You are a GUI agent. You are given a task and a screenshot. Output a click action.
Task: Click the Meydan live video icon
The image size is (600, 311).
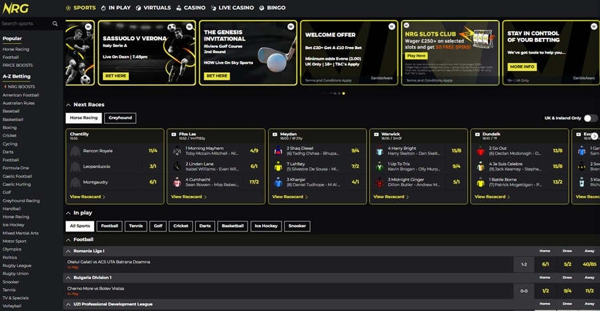[x=275, y=134]
